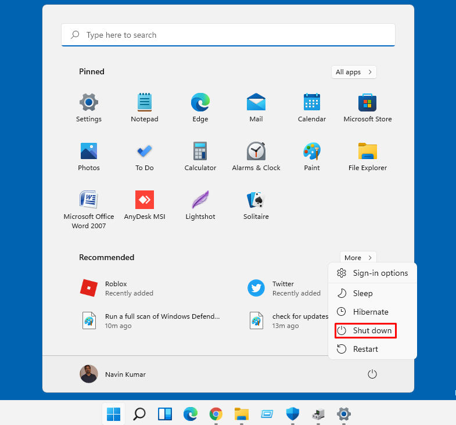Launch Paint
This screenshot has height=425, width=456.
pyautogui.click(x=312, y=156)
